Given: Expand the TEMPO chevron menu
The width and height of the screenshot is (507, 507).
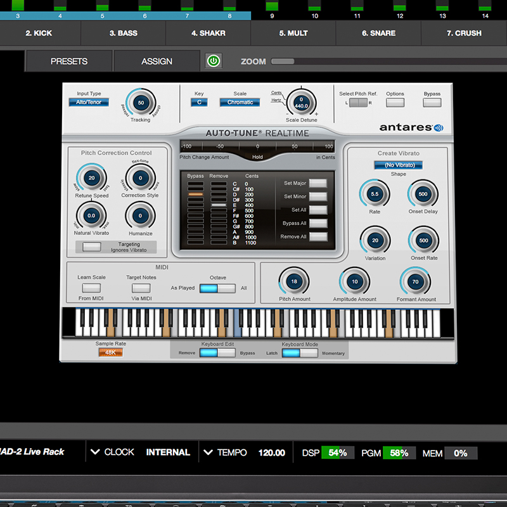Looking at the screenshot, I should [209, 452].
